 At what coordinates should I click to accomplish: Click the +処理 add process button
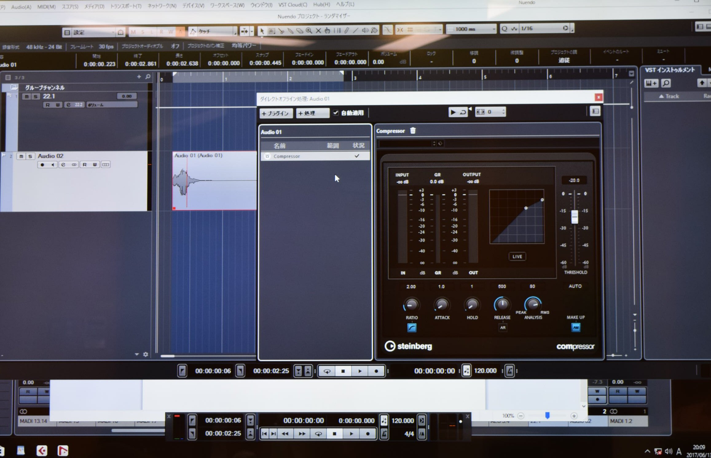coord(312,113)
